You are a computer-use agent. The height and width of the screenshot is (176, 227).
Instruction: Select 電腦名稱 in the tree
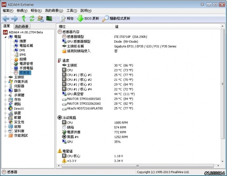(26, 46)
